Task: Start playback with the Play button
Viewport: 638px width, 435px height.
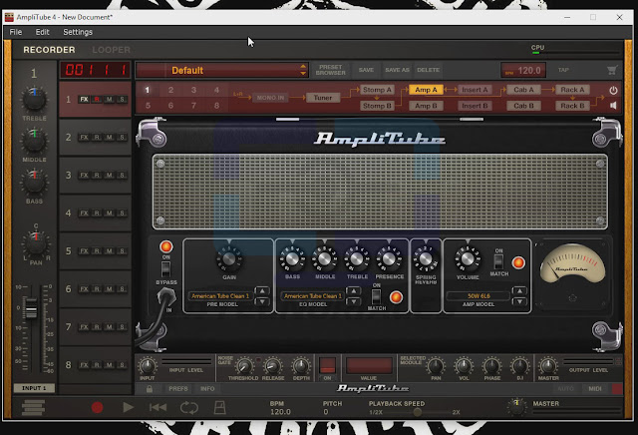Action: tap(128, 407)
